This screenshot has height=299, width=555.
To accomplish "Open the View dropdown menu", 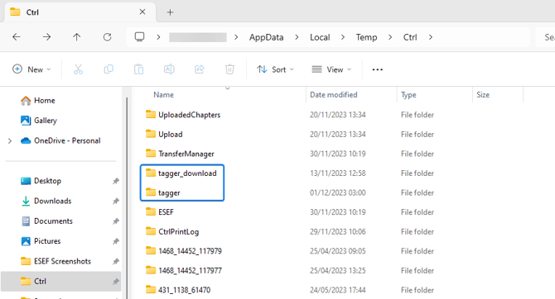I will (331, 69).
